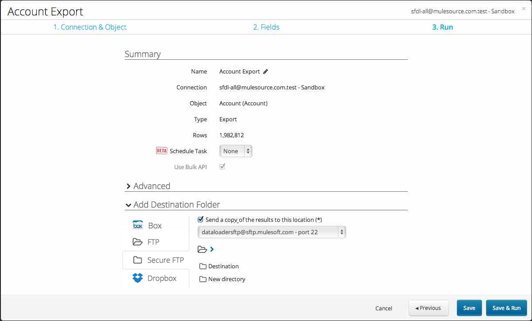Click the Previous button
This screenshot has height=321, width=532.
428,308
